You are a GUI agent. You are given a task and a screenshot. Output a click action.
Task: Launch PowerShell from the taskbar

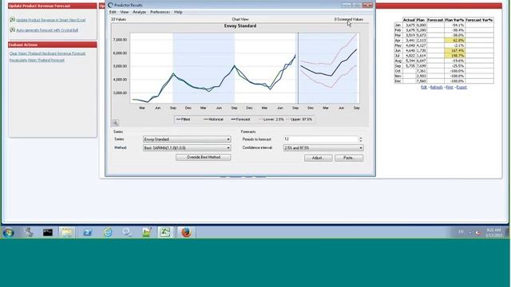87,232
